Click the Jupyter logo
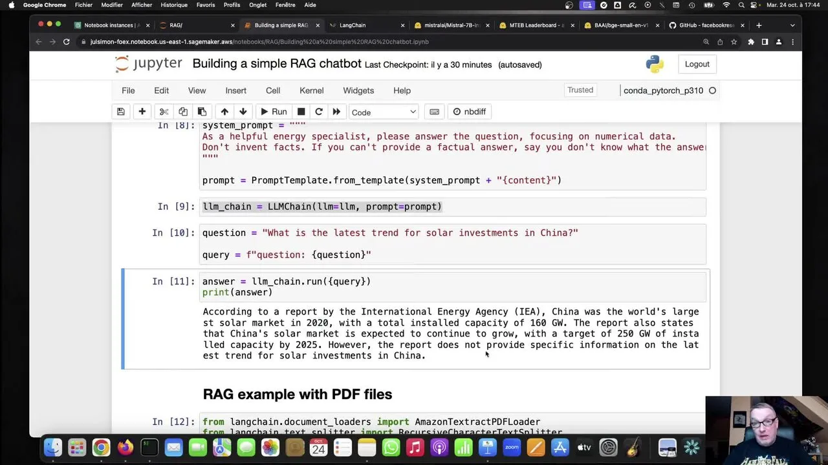The image size is (828, 465). point(149,64)
